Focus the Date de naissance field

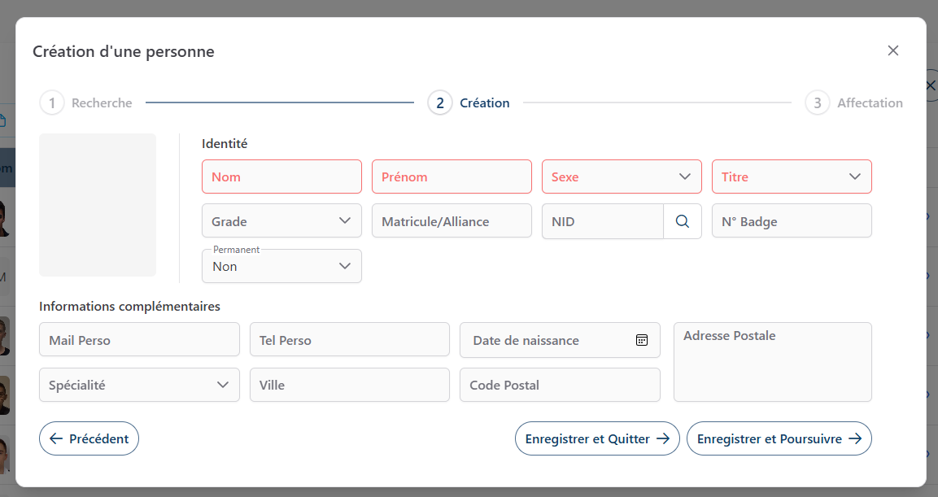point(560,340)
